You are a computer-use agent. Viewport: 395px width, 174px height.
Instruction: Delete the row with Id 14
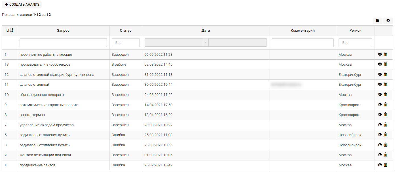point(385,54)
